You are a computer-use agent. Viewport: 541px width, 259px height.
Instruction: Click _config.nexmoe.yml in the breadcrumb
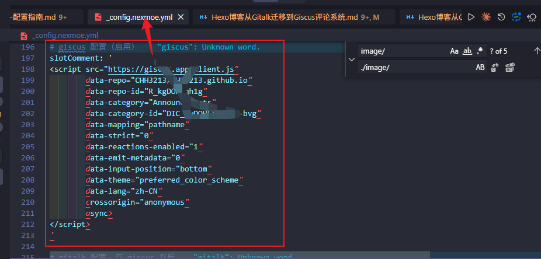tap(65, 36)
